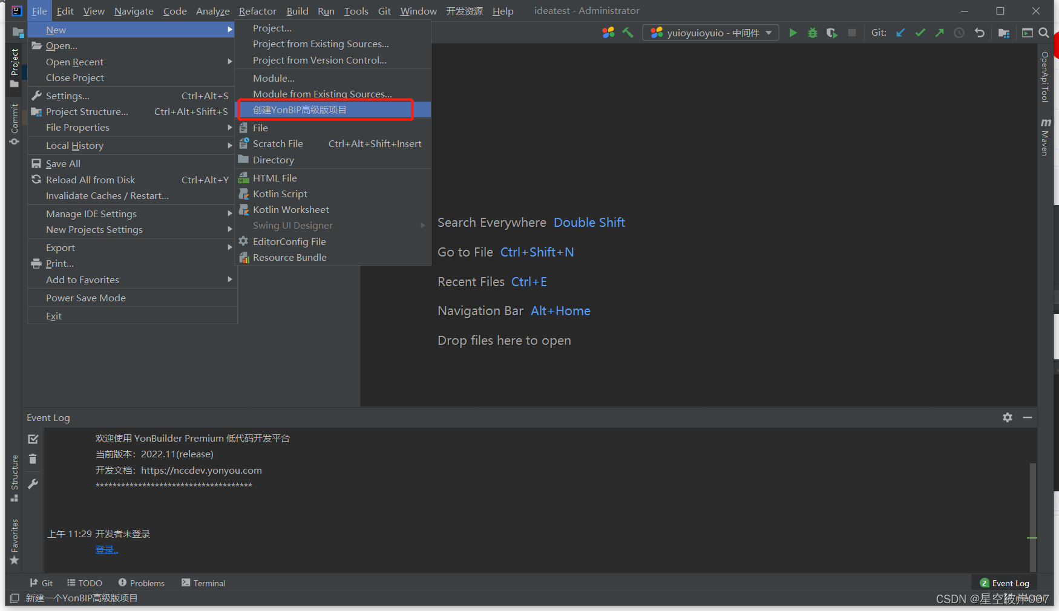Click Git Push green arrow
Image resolution: width=1059 pixels, height=611 pixels.
click(x=939, y=33)
